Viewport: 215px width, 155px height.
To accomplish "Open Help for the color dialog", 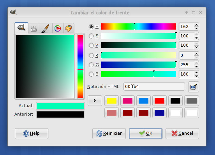I will tap(32, 134).
